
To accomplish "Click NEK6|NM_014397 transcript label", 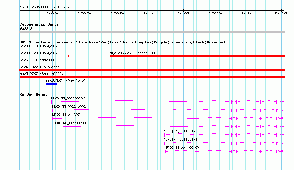I will pos(66,115).
